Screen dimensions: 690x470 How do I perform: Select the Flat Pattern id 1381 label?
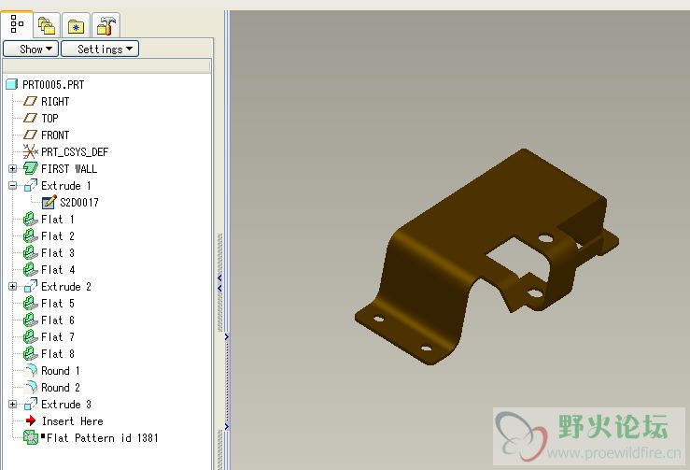(x=102, y=438)
